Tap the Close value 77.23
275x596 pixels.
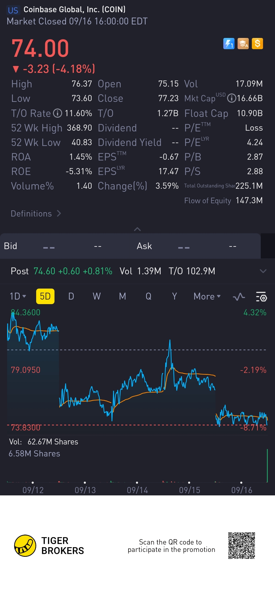[168, 98]
